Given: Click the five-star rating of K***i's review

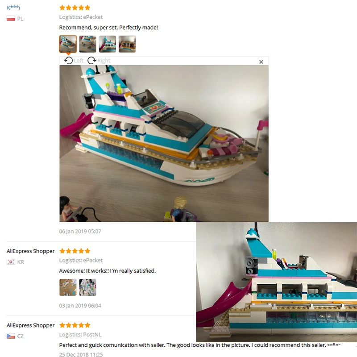Looking at the screenshot, I should pyautogui.click(x=75, y=8).
